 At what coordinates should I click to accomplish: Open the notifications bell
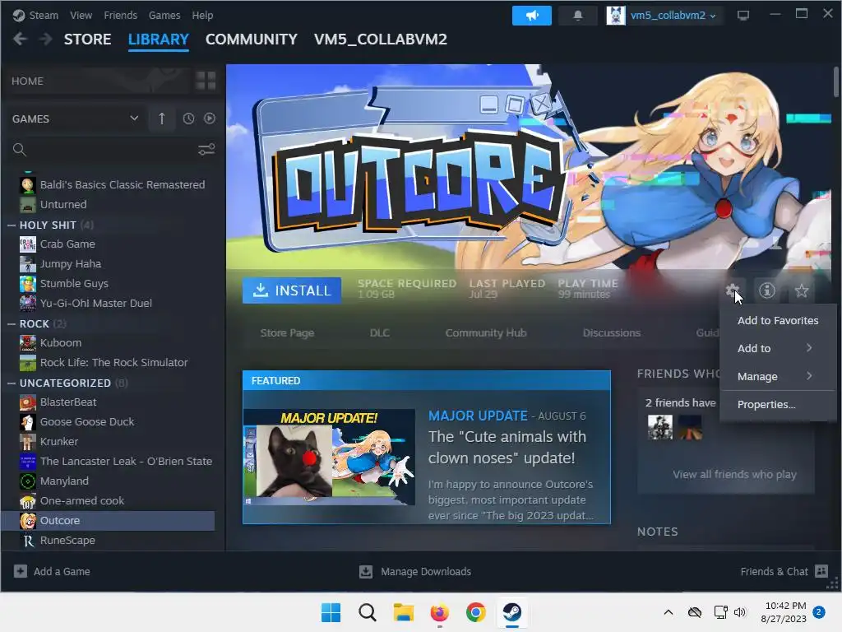click(x=578, y=15)
